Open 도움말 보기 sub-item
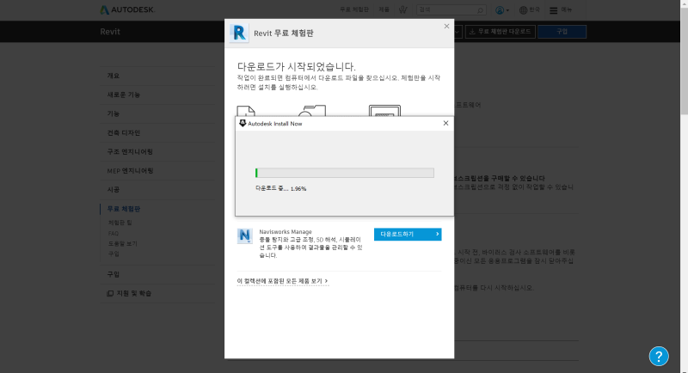The width and height of the screenshot is (688, 373). point(122,244)
